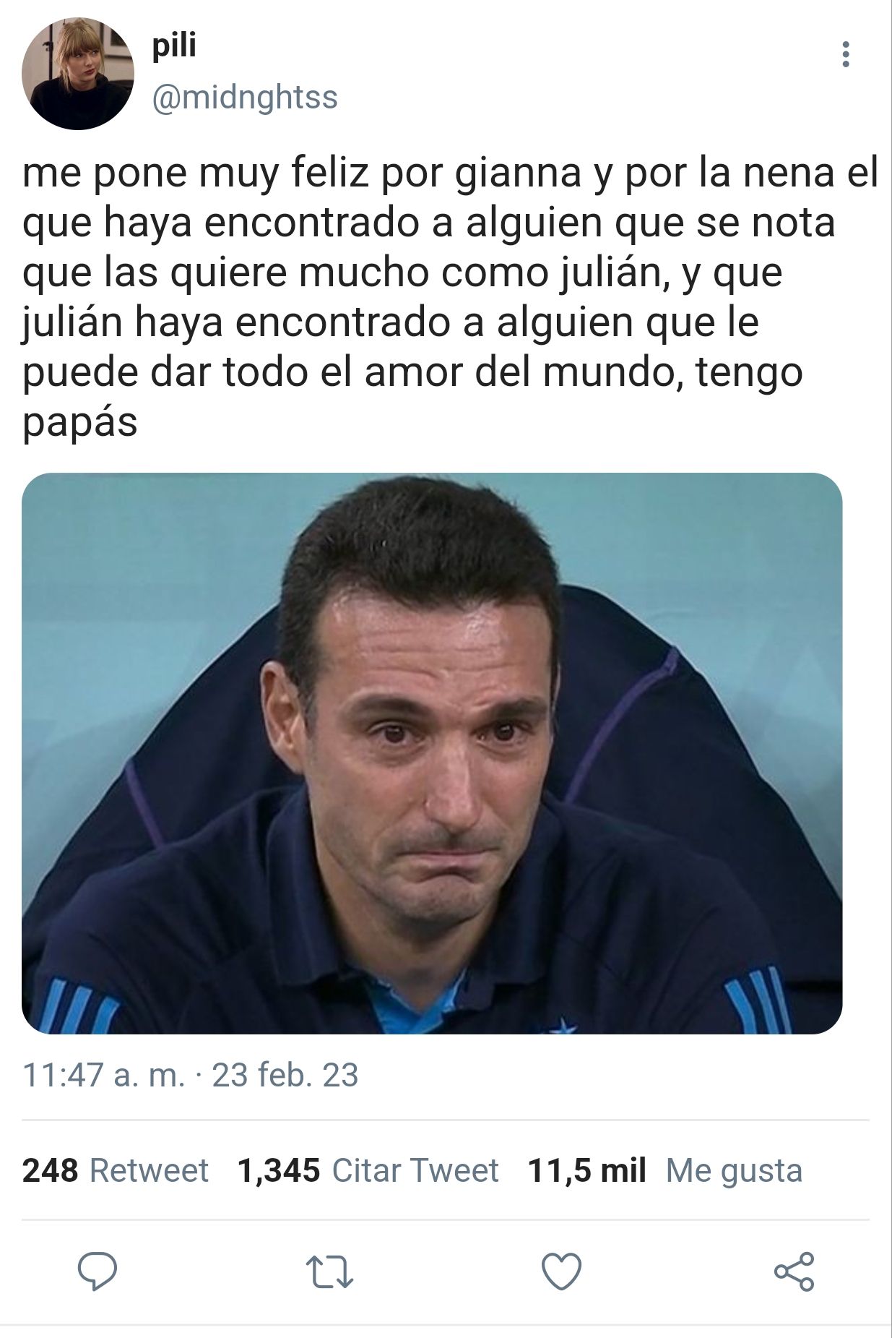The image size is (892, 1338).
Task: View the 1,345 Citar Tweet list
Action: pyautogui.click(x=368, y=1170)
